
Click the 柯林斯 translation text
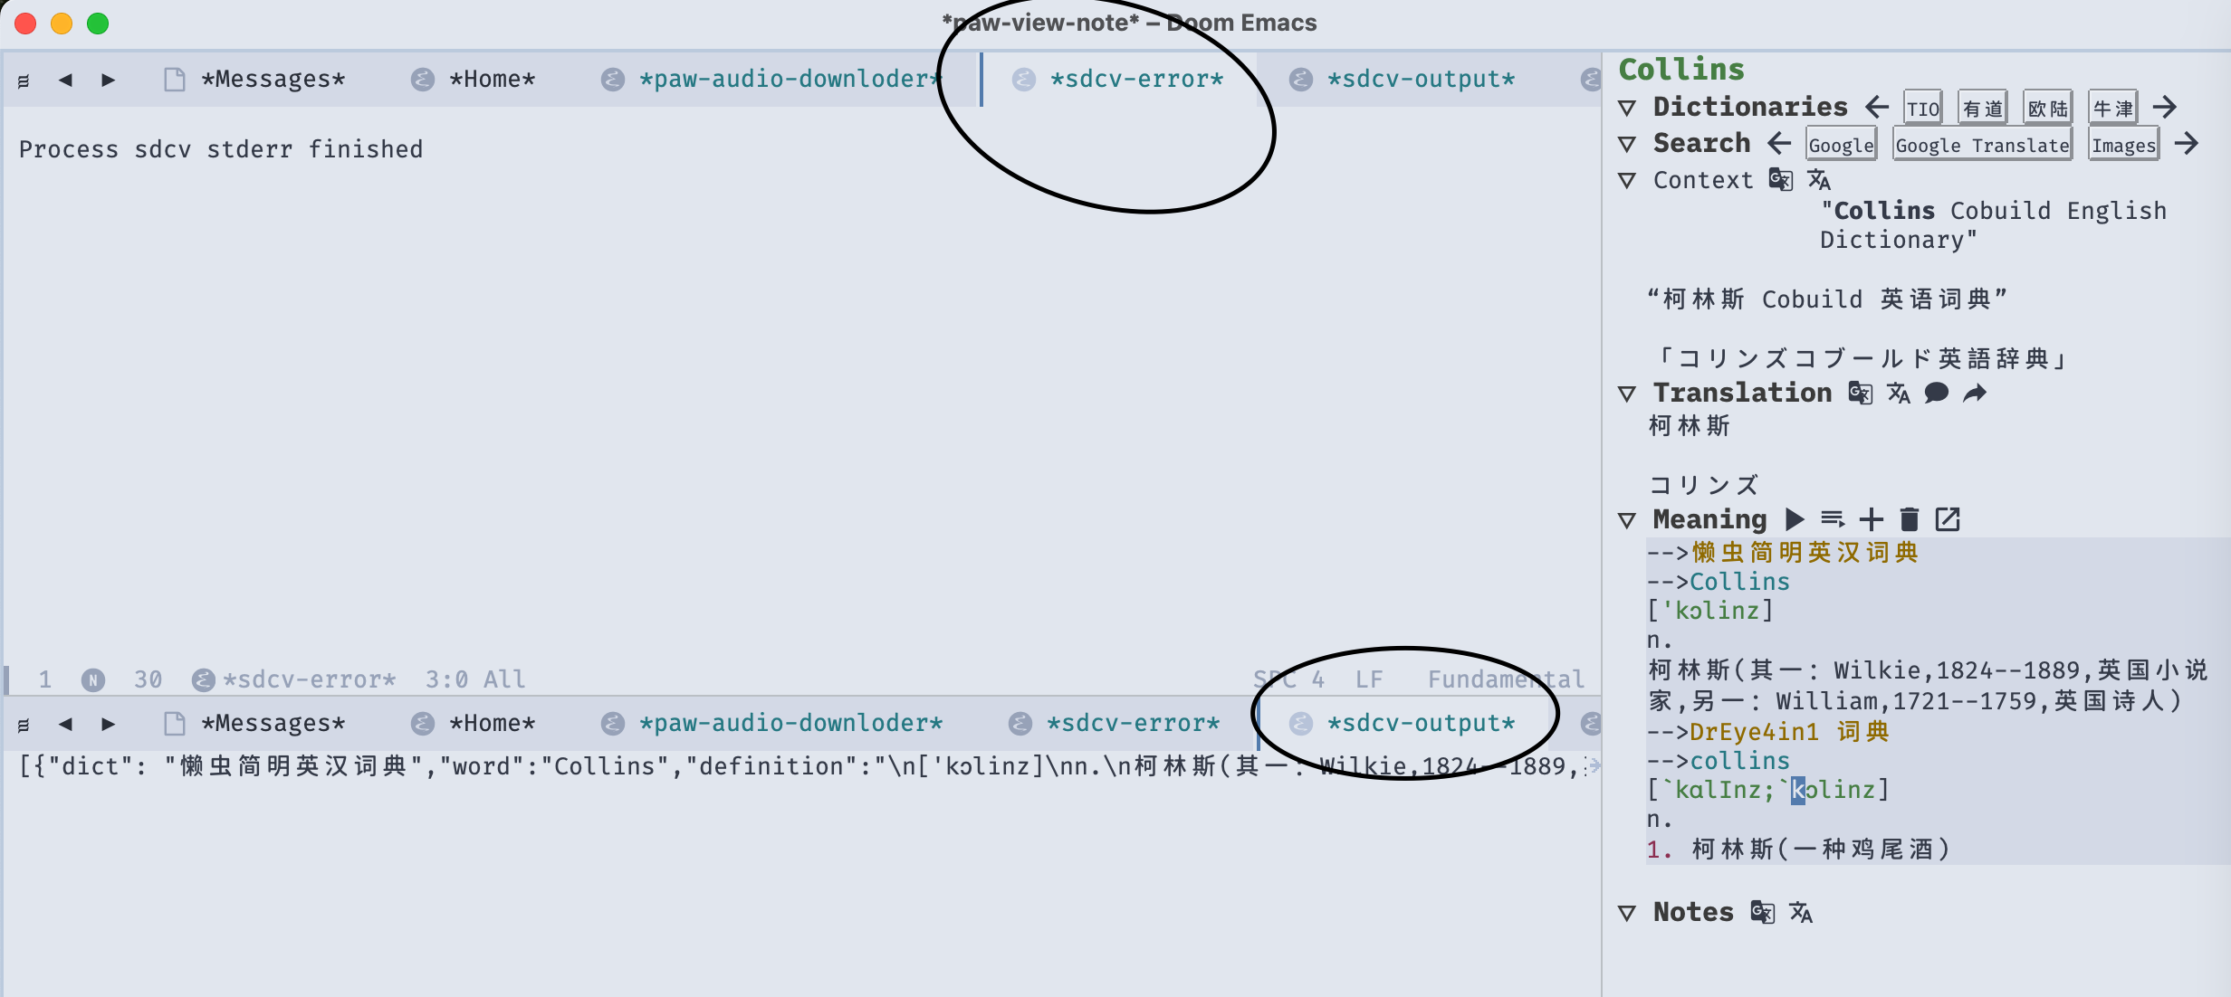(x=1690, y=425)
